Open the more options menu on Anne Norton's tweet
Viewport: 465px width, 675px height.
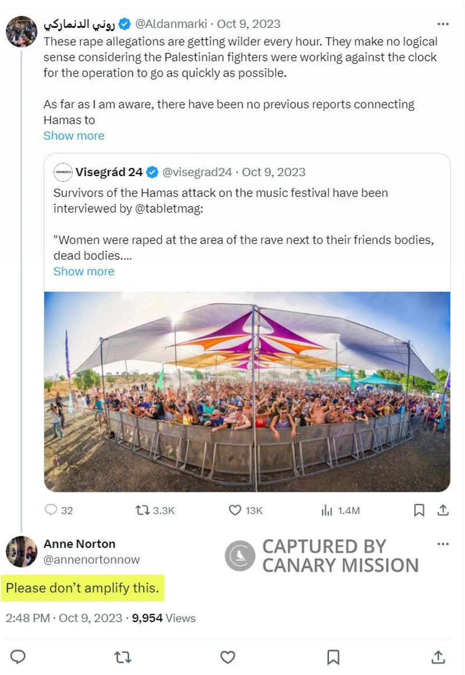(x=442, y=544)
